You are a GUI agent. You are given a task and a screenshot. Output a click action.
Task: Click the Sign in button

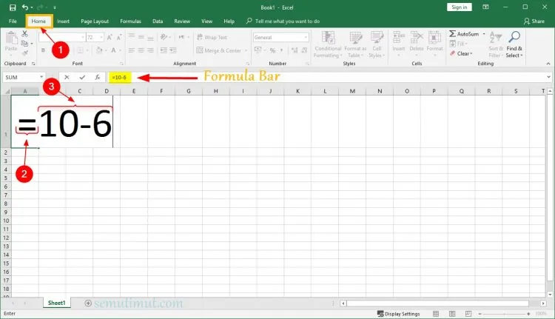point(460,7)
